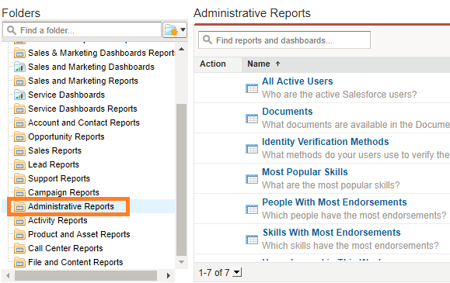The height and width of the screenshot is (283, 450).
Task: Open Identity Verification Methods report
Action: tap(326, 142)
